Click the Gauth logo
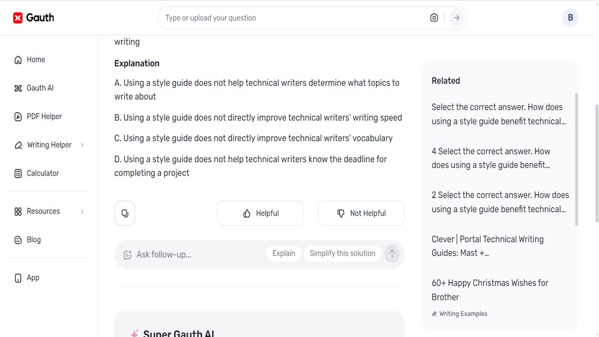This screenshot has width=599, height=337. tap(33, 17)
